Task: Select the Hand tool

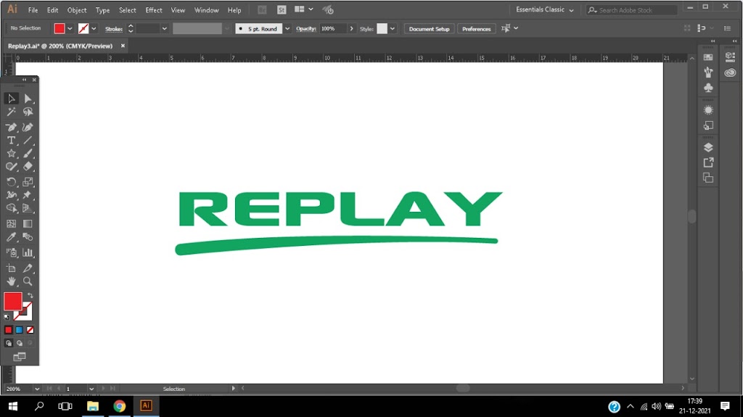Action: point(11,281)
